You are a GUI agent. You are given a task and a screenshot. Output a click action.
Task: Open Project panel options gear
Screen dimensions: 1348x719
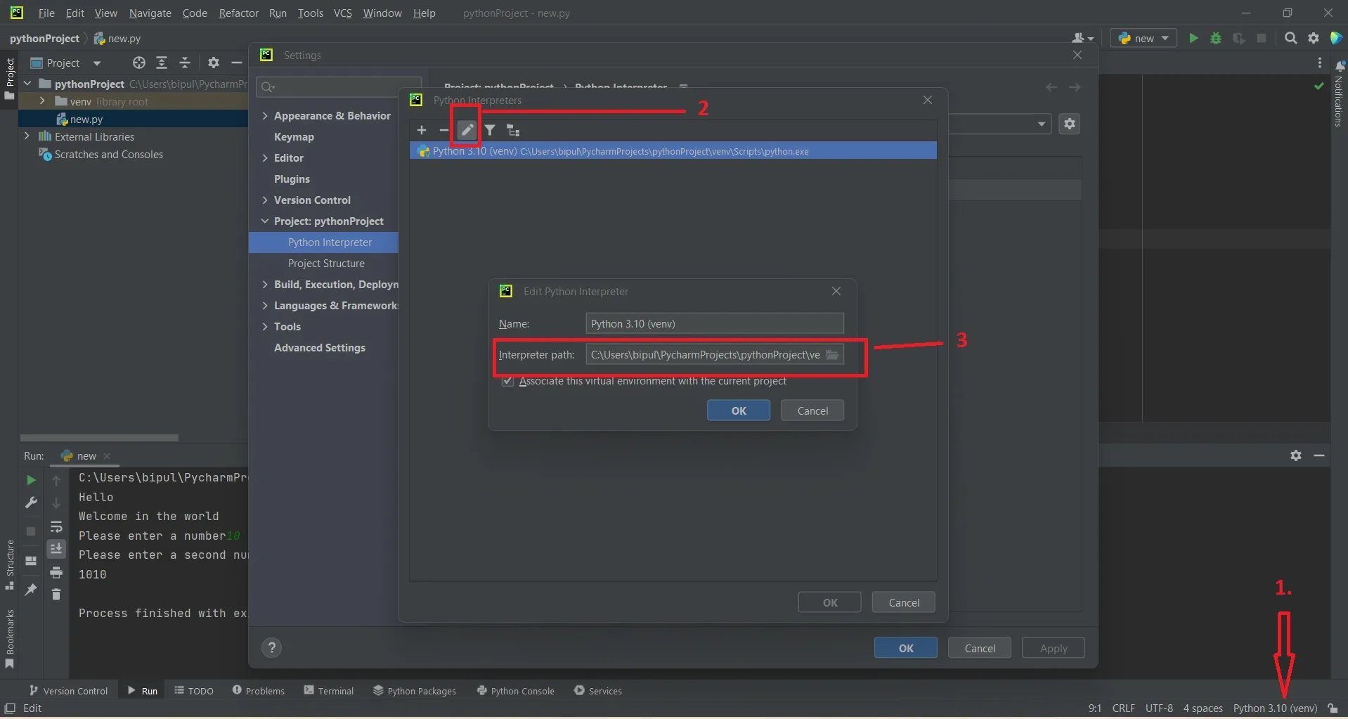[x=214, y=63]
